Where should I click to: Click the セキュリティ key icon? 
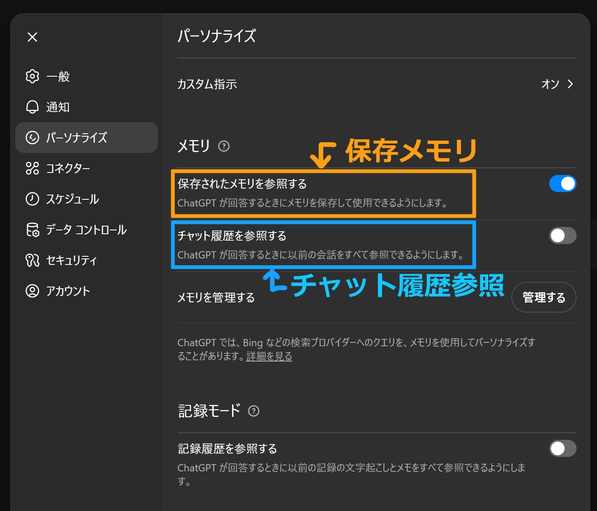pyautogui.click(x=32, y=260)
